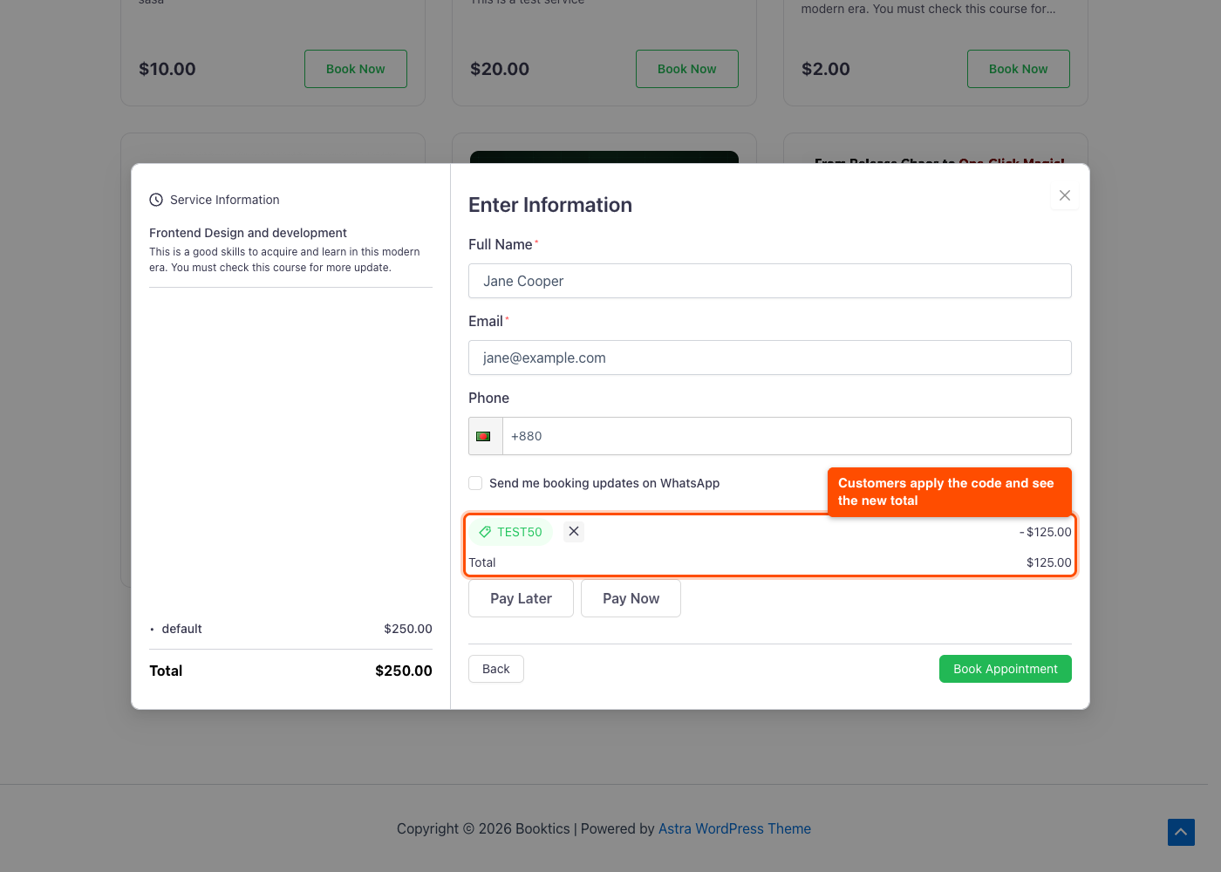The image size is (1221, 872).
Task: Click the 'Enter Information' heading
Action: [x=550, y=205]
